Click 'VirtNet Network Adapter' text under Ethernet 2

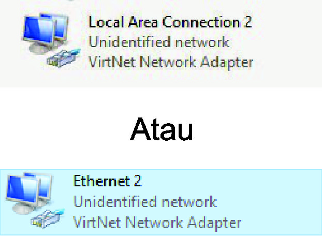coord(157,223)
